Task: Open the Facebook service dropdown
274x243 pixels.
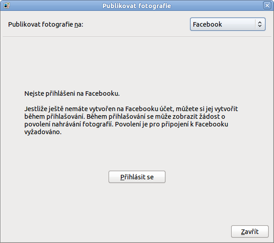Action: tap(228, 24)
